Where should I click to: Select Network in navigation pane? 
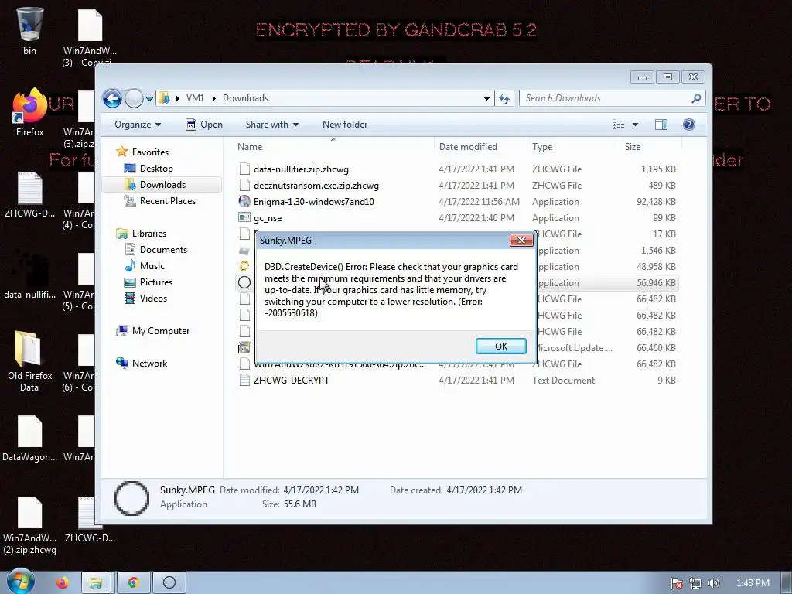(149, 364)
